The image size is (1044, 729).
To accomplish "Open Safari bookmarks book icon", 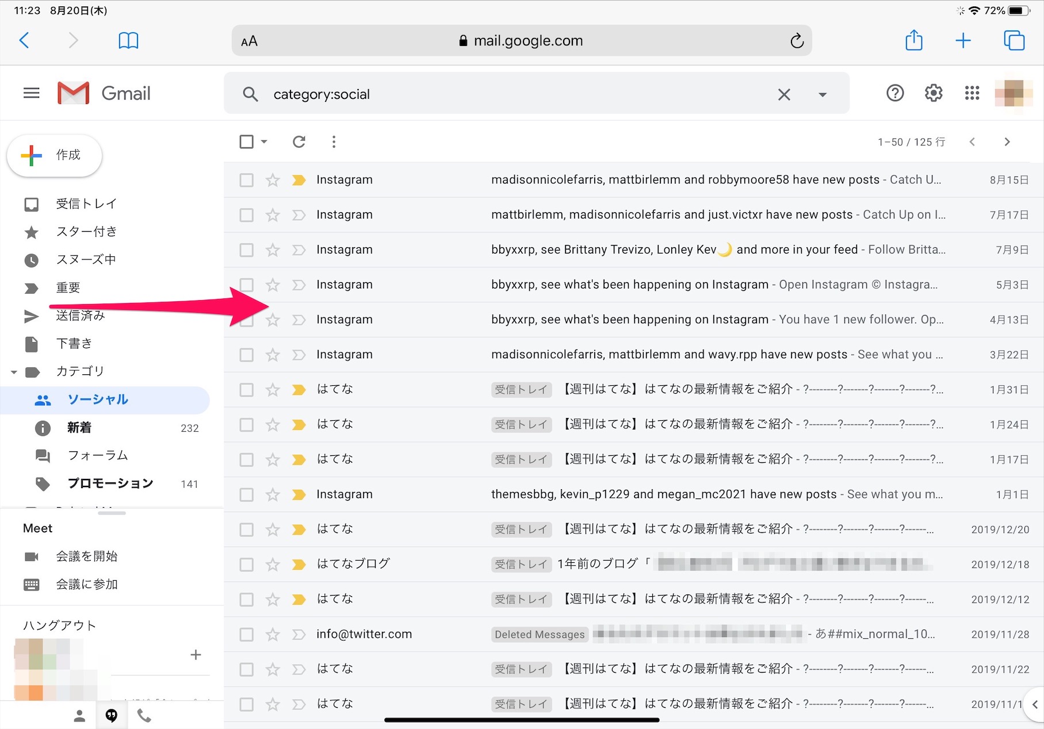I will [x=128, y=40].
